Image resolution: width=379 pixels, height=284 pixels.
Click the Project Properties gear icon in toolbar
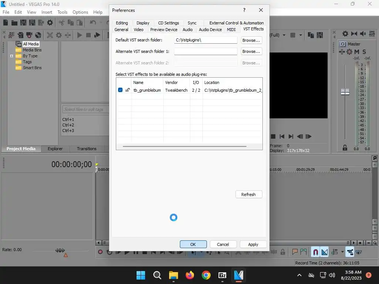50,23
